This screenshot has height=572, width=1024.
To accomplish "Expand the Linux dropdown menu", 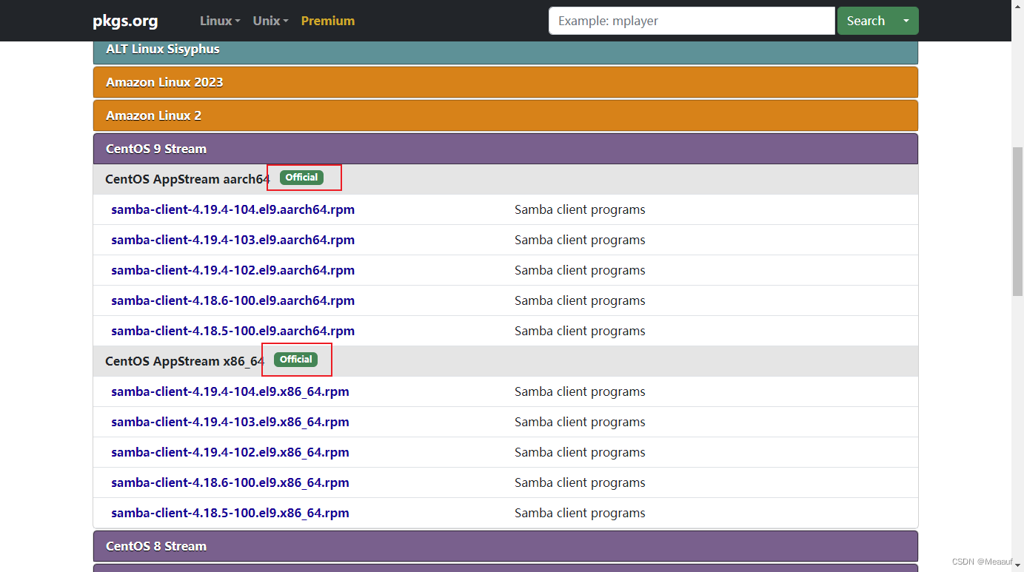I will pyautogui.click(x=220, y=21).
